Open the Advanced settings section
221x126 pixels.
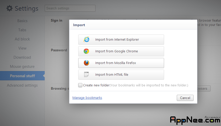(x=22, y=85)
